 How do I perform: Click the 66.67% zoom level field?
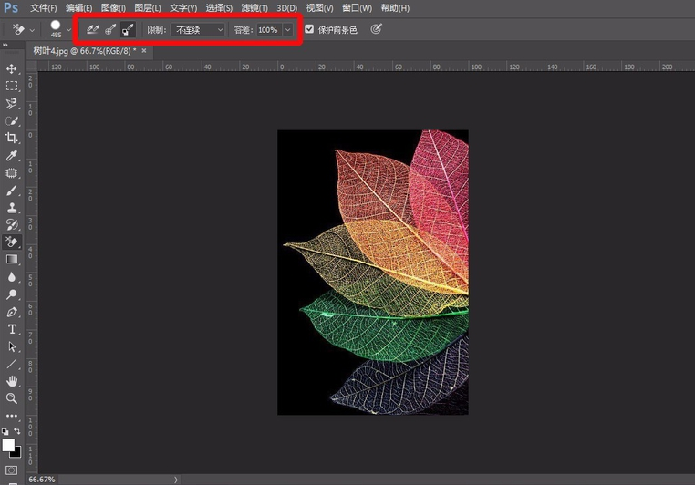42,479
